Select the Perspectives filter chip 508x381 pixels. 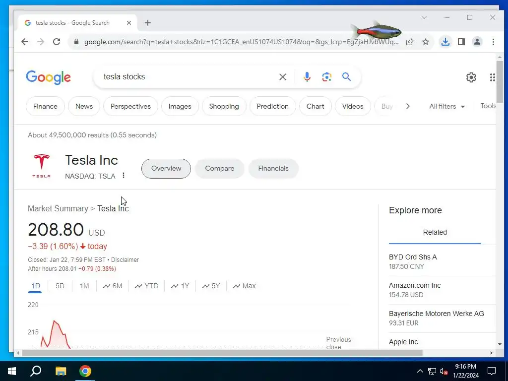coord(130,106)
